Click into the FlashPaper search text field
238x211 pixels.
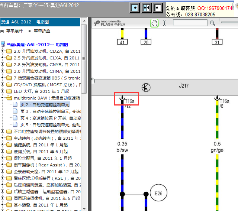click(x=190, y=23)
